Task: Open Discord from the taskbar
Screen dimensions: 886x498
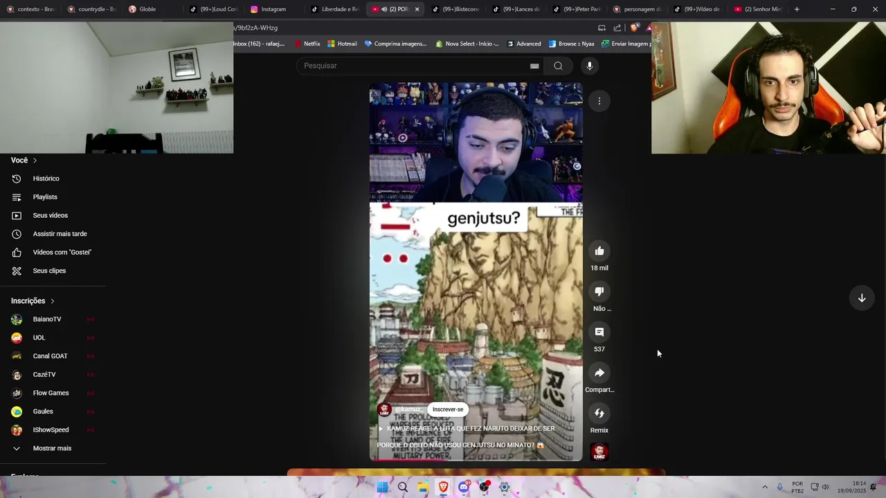Action: pyautogui.click(x=464, y=487)
